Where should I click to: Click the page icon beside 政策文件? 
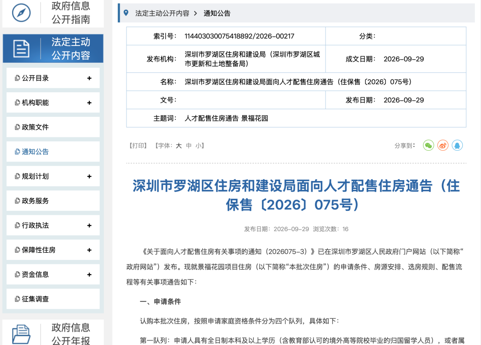tap(17, 127)
